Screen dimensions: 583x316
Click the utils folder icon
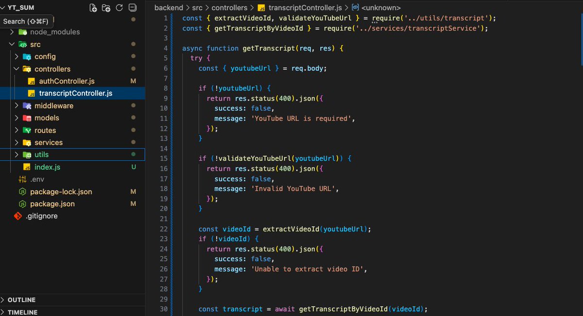pos(27,155)
